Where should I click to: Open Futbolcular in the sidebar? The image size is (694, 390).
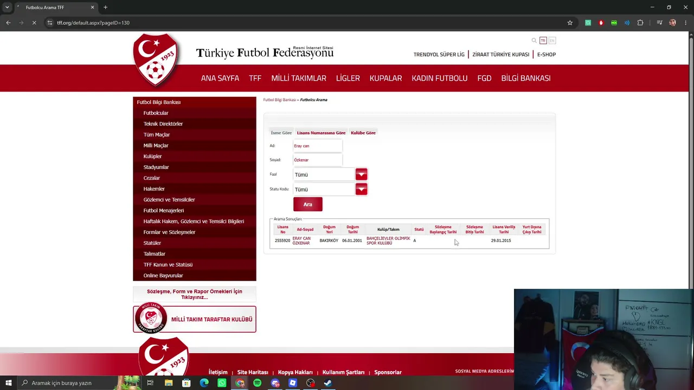(x=156, y=113)
